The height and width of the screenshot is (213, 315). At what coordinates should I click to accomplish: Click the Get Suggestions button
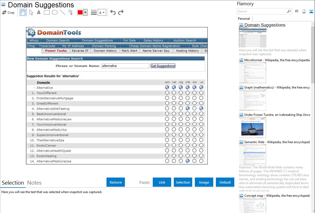click(163, 66)
